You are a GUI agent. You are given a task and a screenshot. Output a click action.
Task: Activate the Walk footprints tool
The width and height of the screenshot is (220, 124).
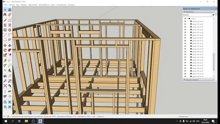[x=5, y=96]
